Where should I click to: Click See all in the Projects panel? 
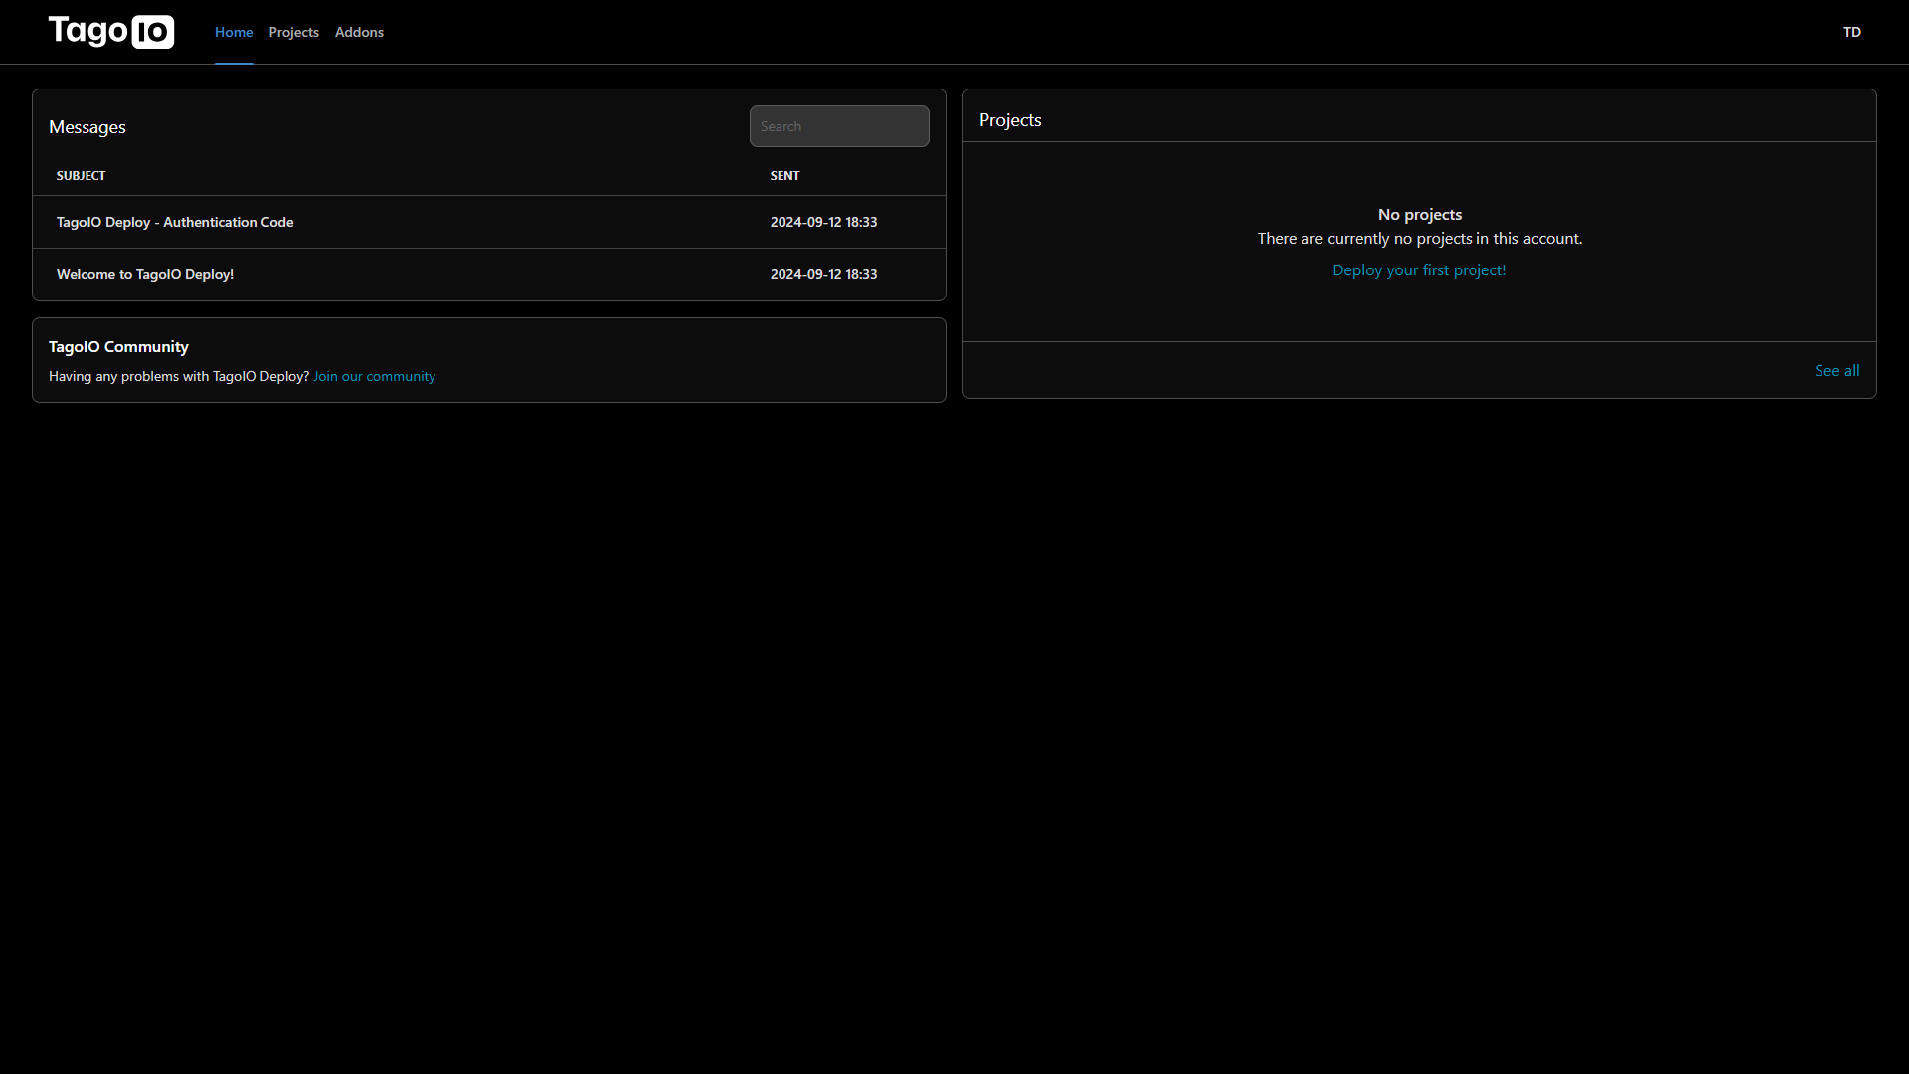(x=1836, y=370)
